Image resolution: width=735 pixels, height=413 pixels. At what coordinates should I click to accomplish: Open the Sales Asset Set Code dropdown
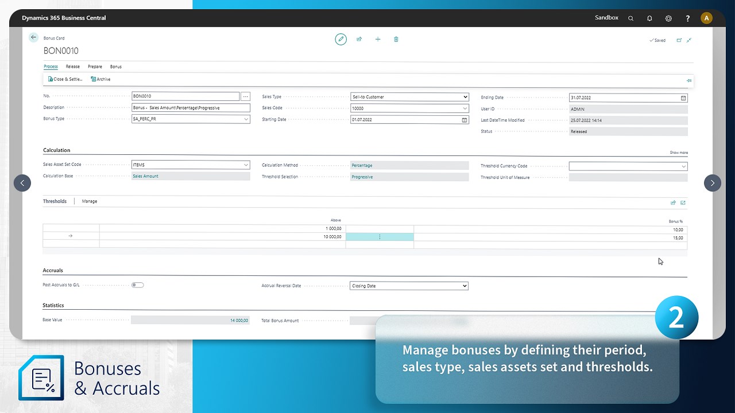coord(246,165)
